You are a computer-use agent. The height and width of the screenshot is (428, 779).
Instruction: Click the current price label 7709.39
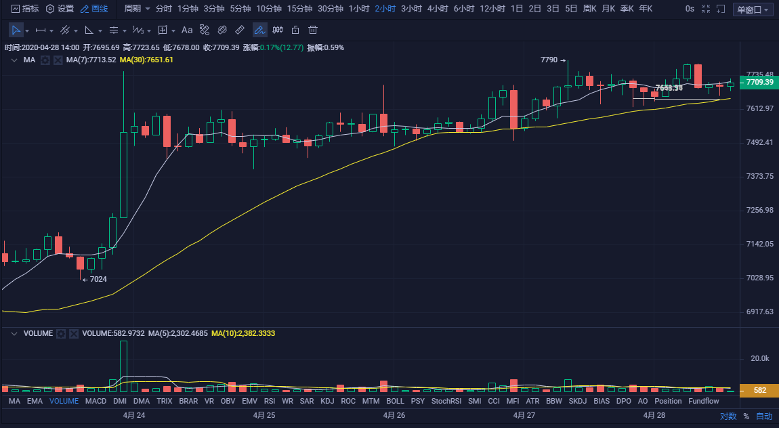pyautogui.click(x=758, y=82)
